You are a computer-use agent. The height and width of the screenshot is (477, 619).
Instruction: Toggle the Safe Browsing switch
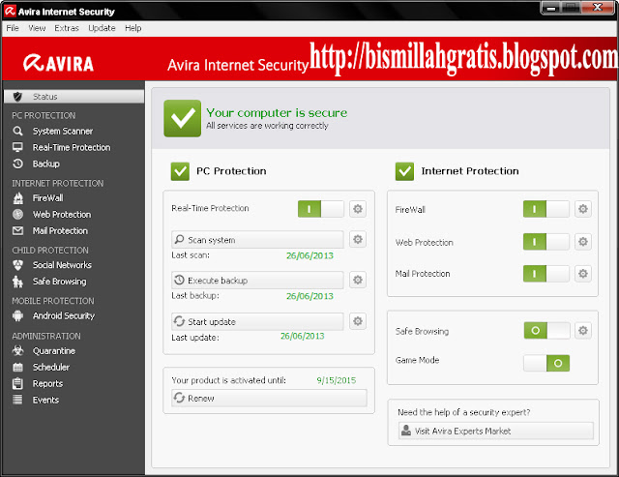546,331
